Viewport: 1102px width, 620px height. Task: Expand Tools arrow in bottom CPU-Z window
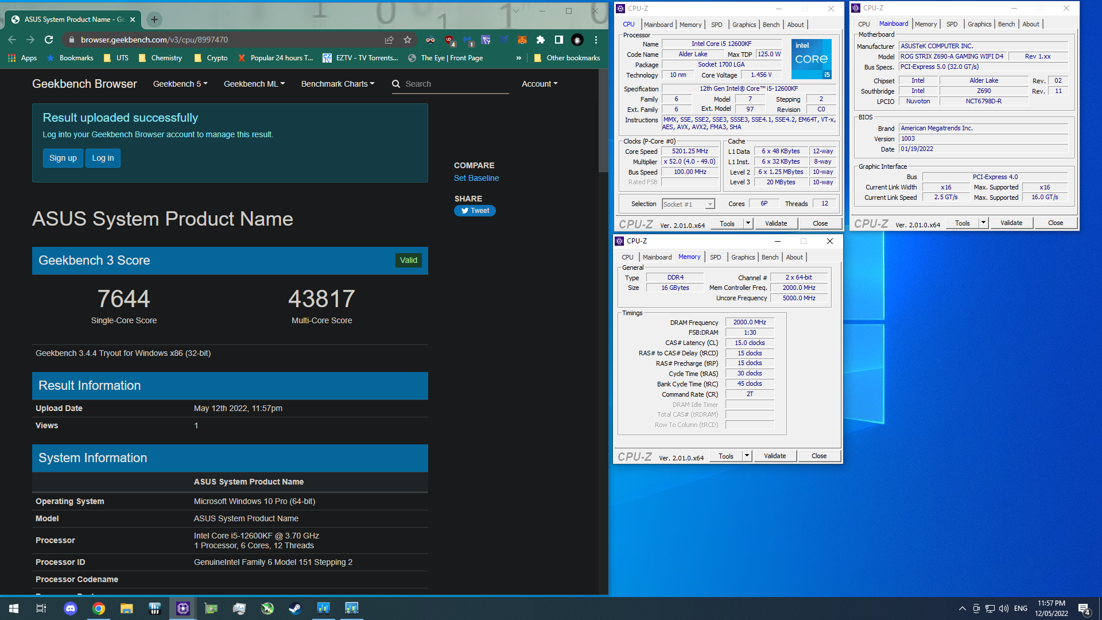(x=747, y=456)
